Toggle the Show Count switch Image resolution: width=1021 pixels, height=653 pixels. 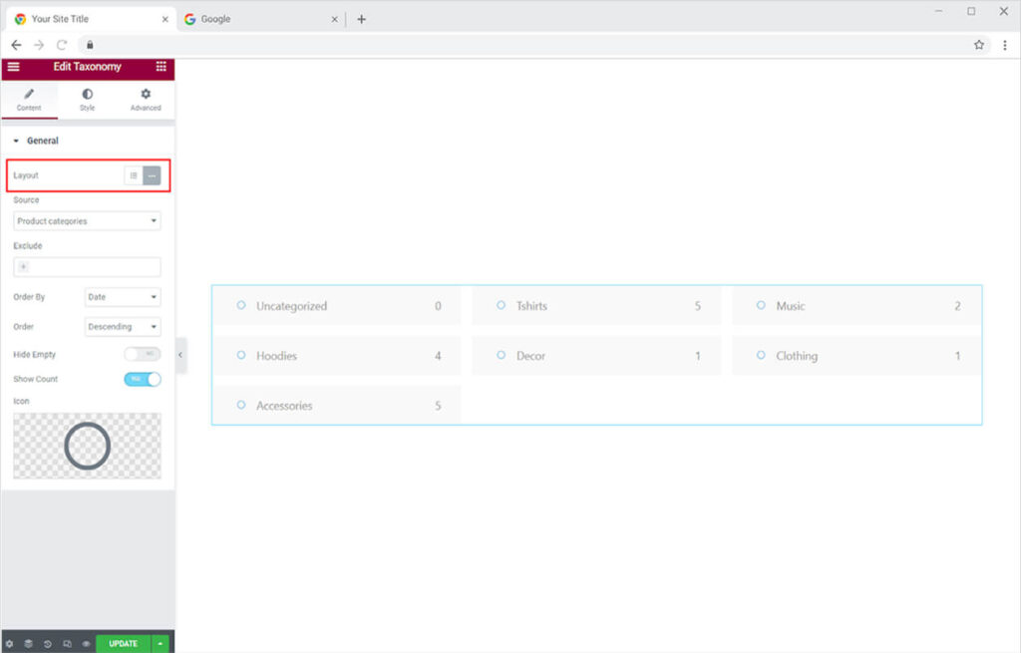click(142, 379)
